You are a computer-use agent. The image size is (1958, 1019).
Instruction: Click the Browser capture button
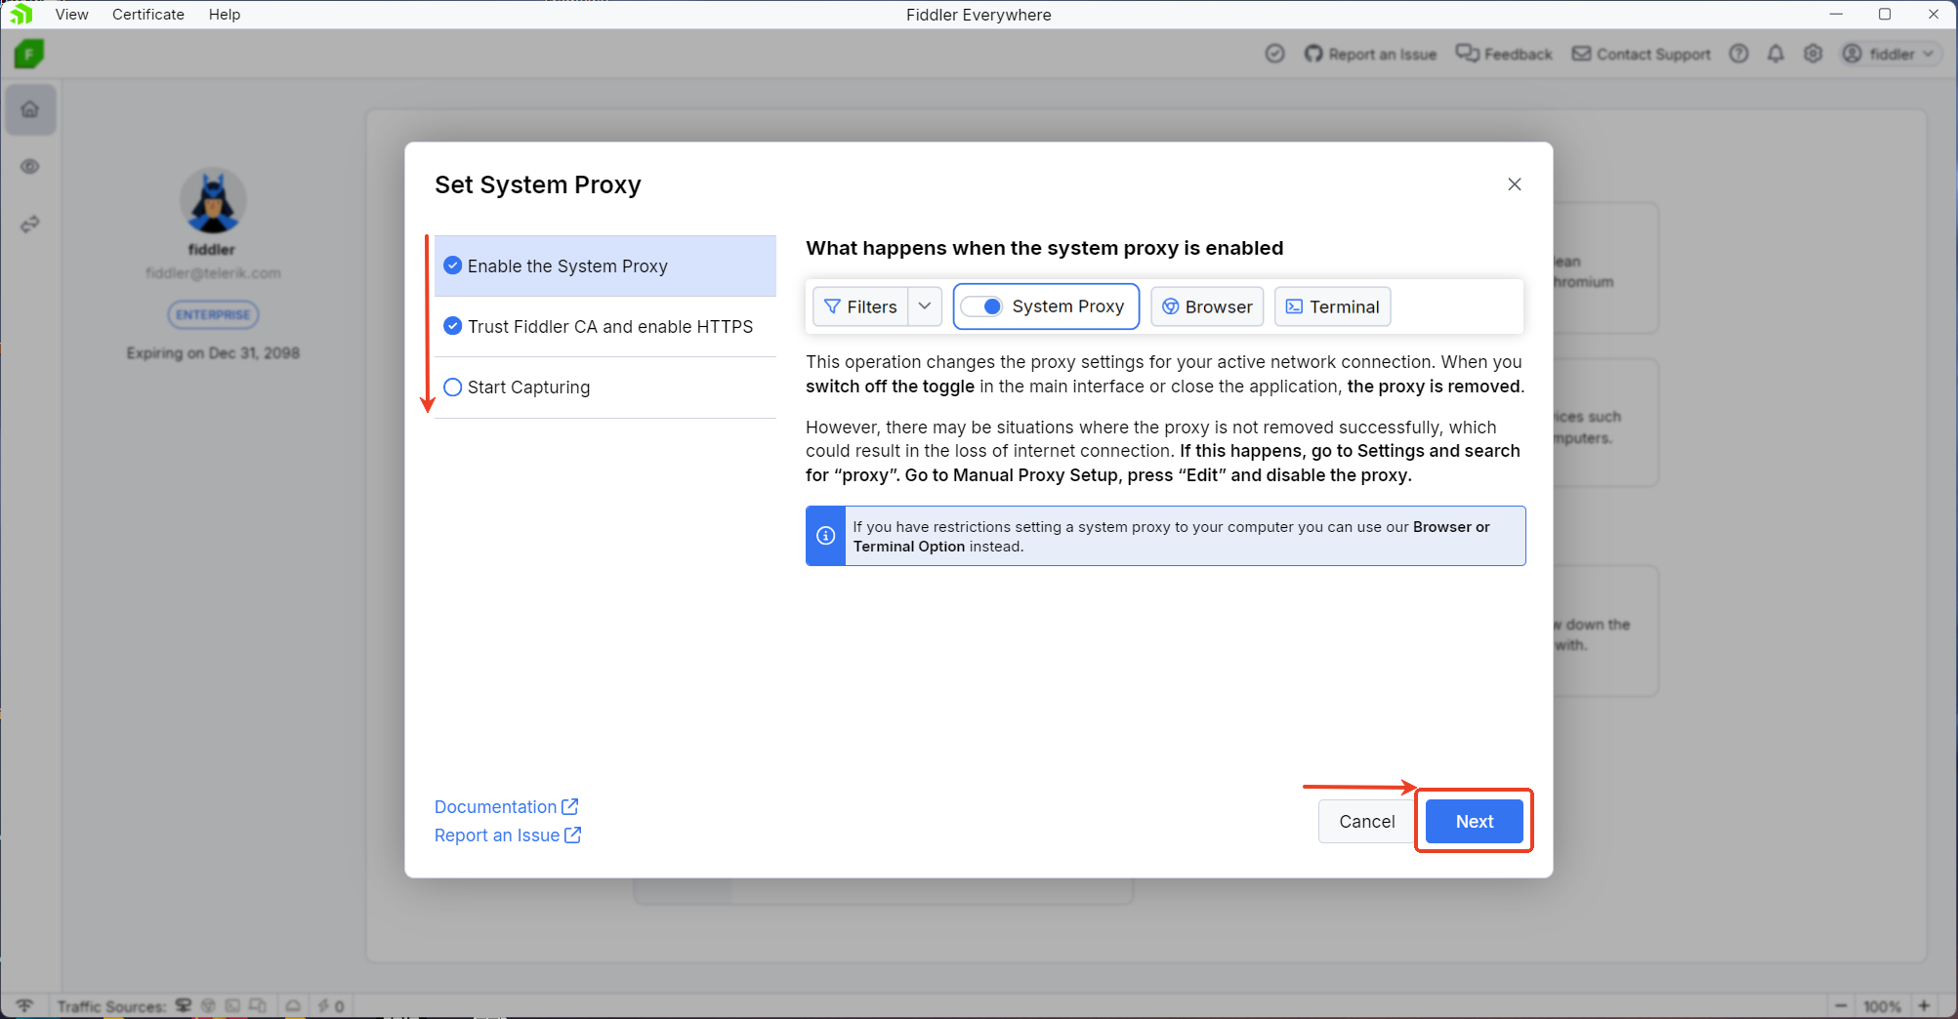pyautogui.click(x=1207, y=306)
